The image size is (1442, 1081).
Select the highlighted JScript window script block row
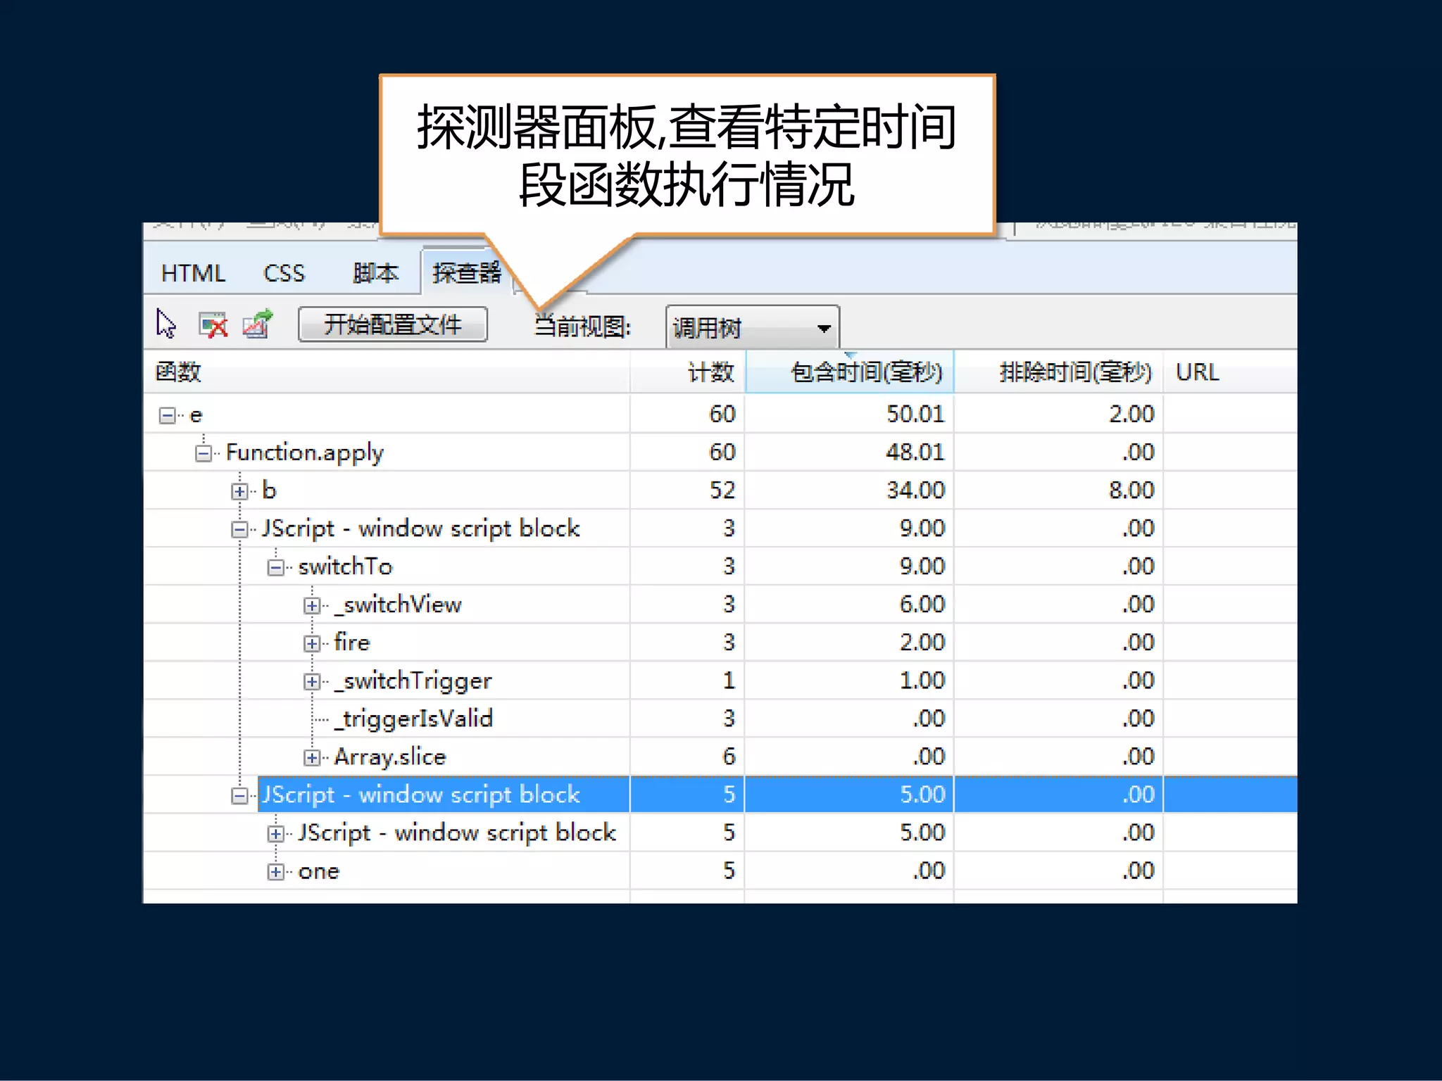(x=421, y=795)
